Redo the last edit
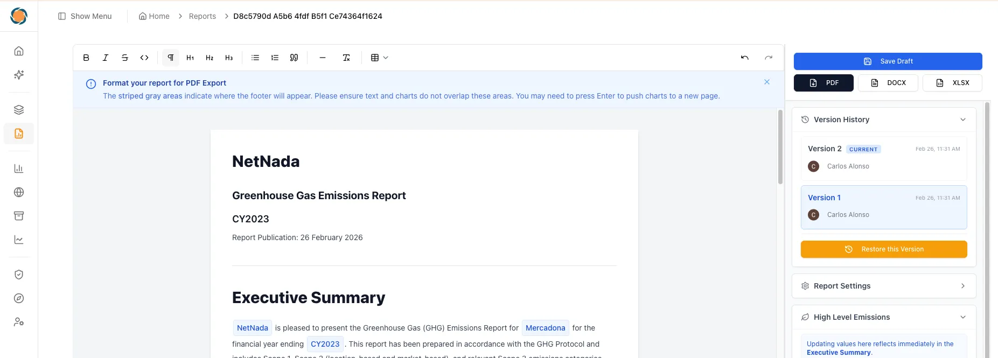 coord(769,58)
